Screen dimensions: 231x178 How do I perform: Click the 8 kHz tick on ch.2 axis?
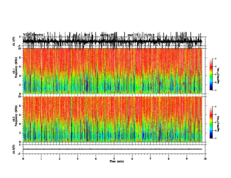[20, 106]
